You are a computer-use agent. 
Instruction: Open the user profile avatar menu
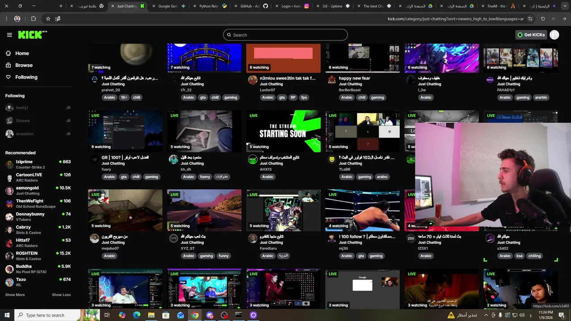tap(554, 35)
